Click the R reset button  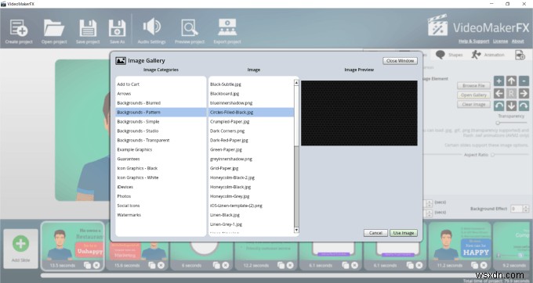click(511, 93)
